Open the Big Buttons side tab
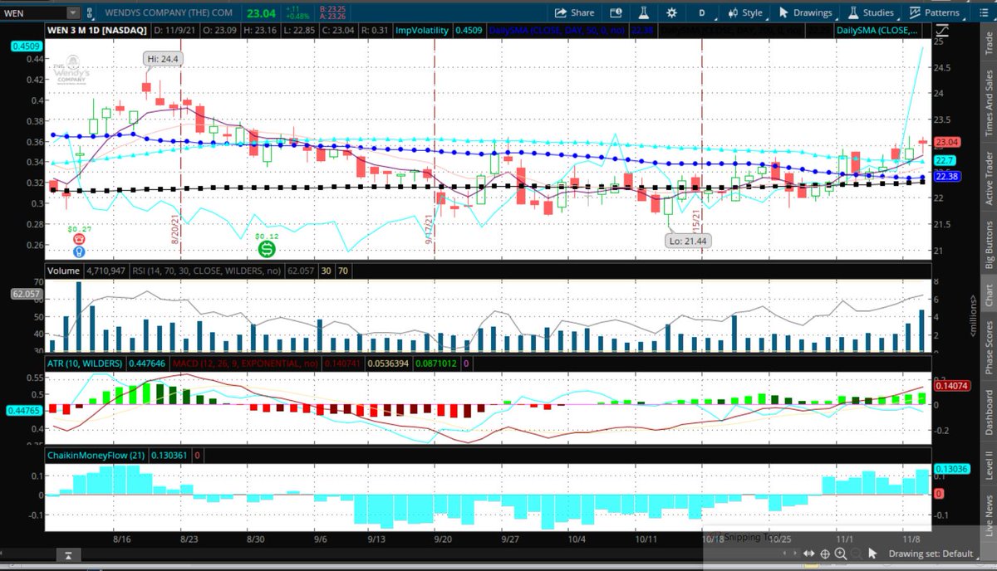The width and height of the screenshot is (997, 571). 989,245
